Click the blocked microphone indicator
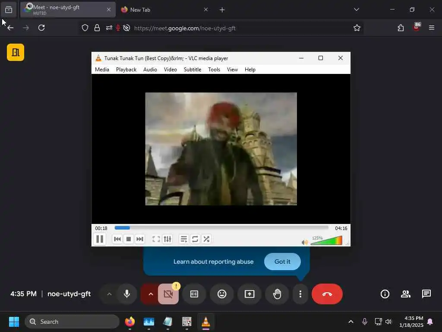 tap(118, 28)
